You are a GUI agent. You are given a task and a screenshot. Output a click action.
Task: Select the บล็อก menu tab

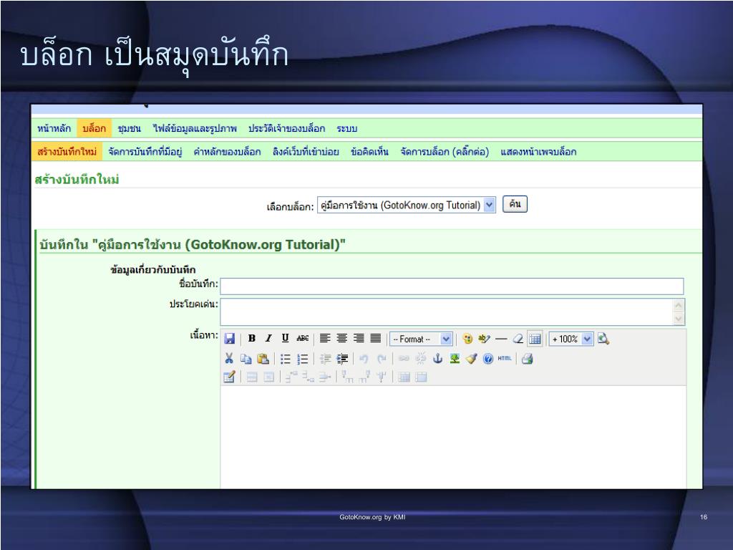pos(94,128)
